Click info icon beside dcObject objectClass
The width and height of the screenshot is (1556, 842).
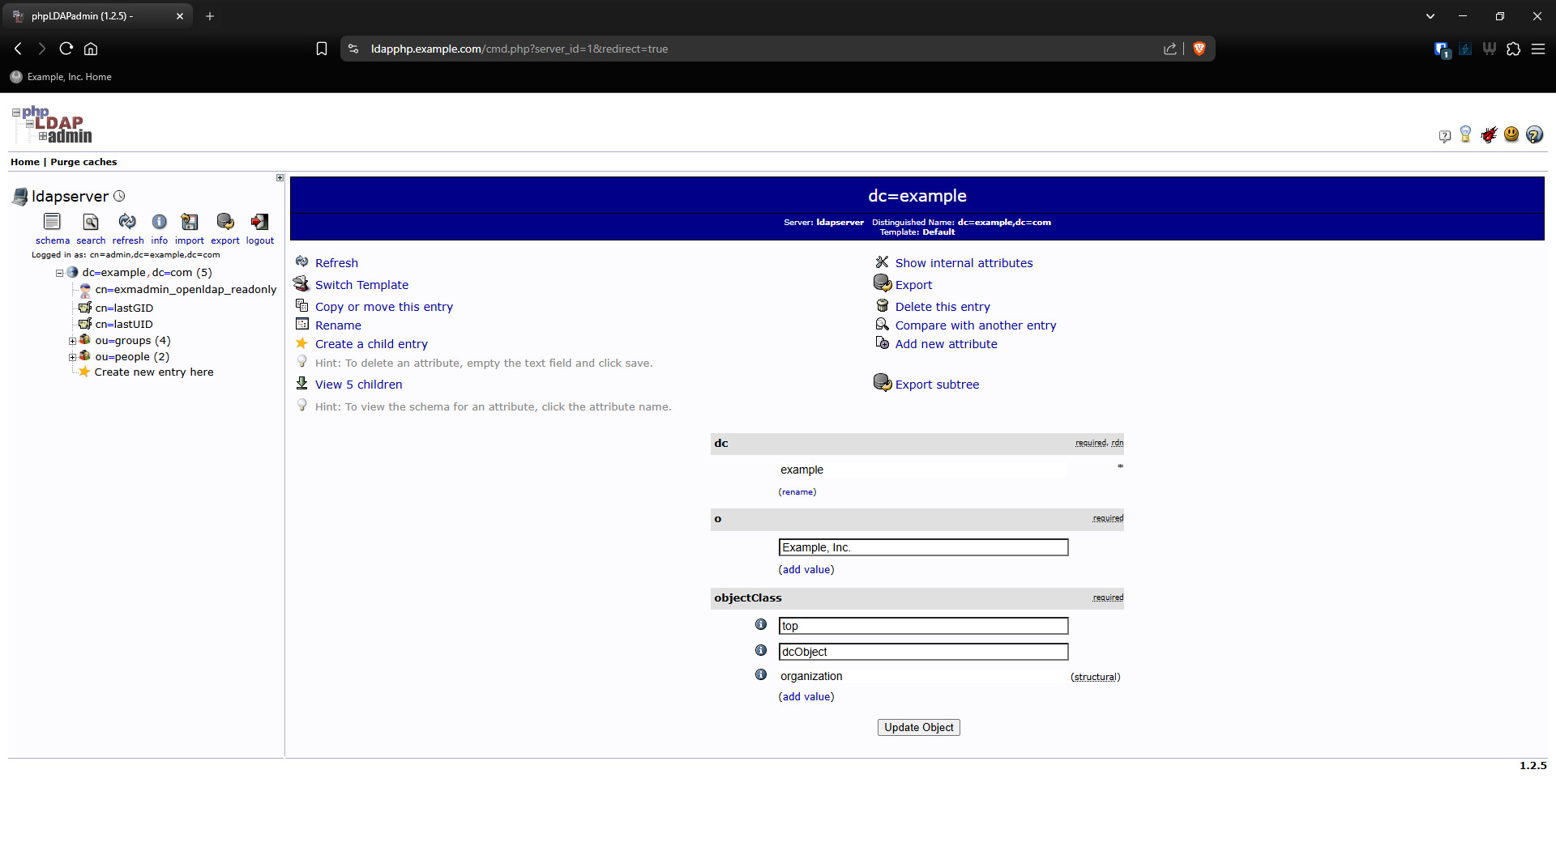click(x=761, y=650)
